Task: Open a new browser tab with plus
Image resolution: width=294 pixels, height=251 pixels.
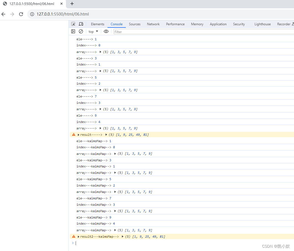Action: click(x=72, y=4)
